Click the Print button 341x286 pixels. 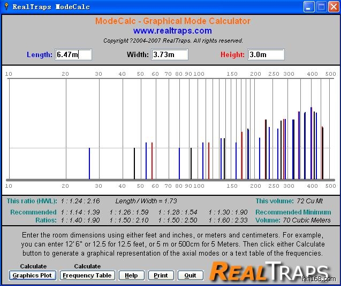coord(161,275)
